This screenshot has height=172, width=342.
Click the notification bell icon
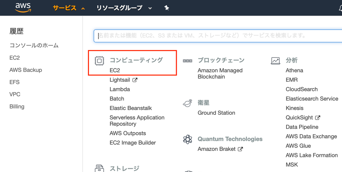pyautogui.click(x=339, y=8)
